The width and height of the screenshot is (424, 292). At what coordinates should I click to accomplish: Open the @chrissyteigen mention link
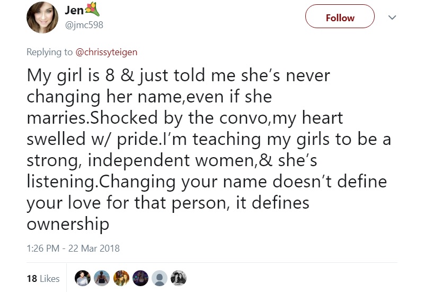pyautogui.click(x=107, y=52)
